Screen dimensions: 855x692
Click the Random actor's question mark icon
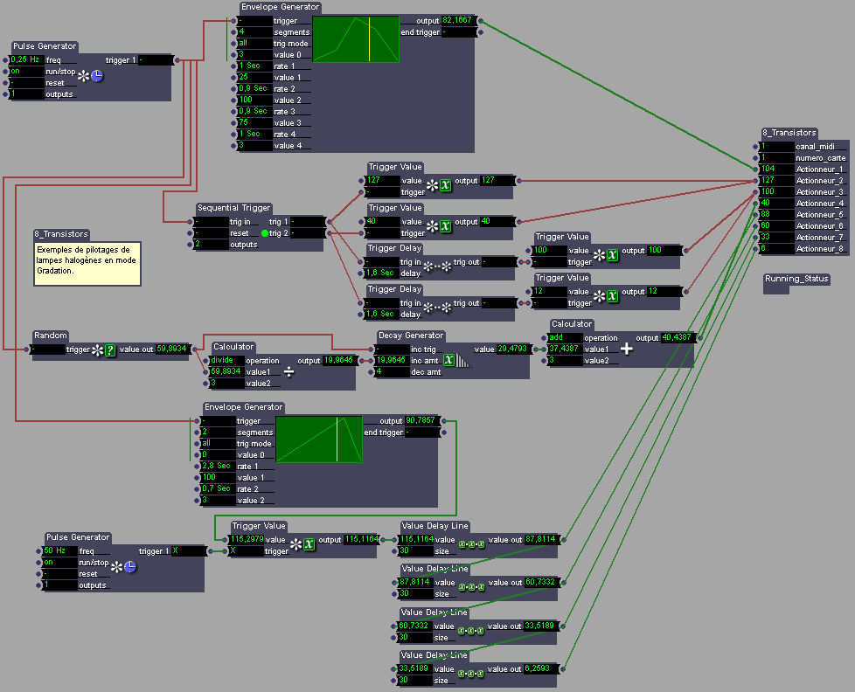pyautogui.click(x=110, y=349)
